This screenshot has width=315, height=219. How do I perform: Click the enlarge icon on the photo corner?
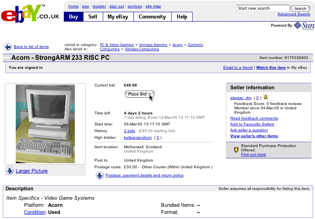70,159
